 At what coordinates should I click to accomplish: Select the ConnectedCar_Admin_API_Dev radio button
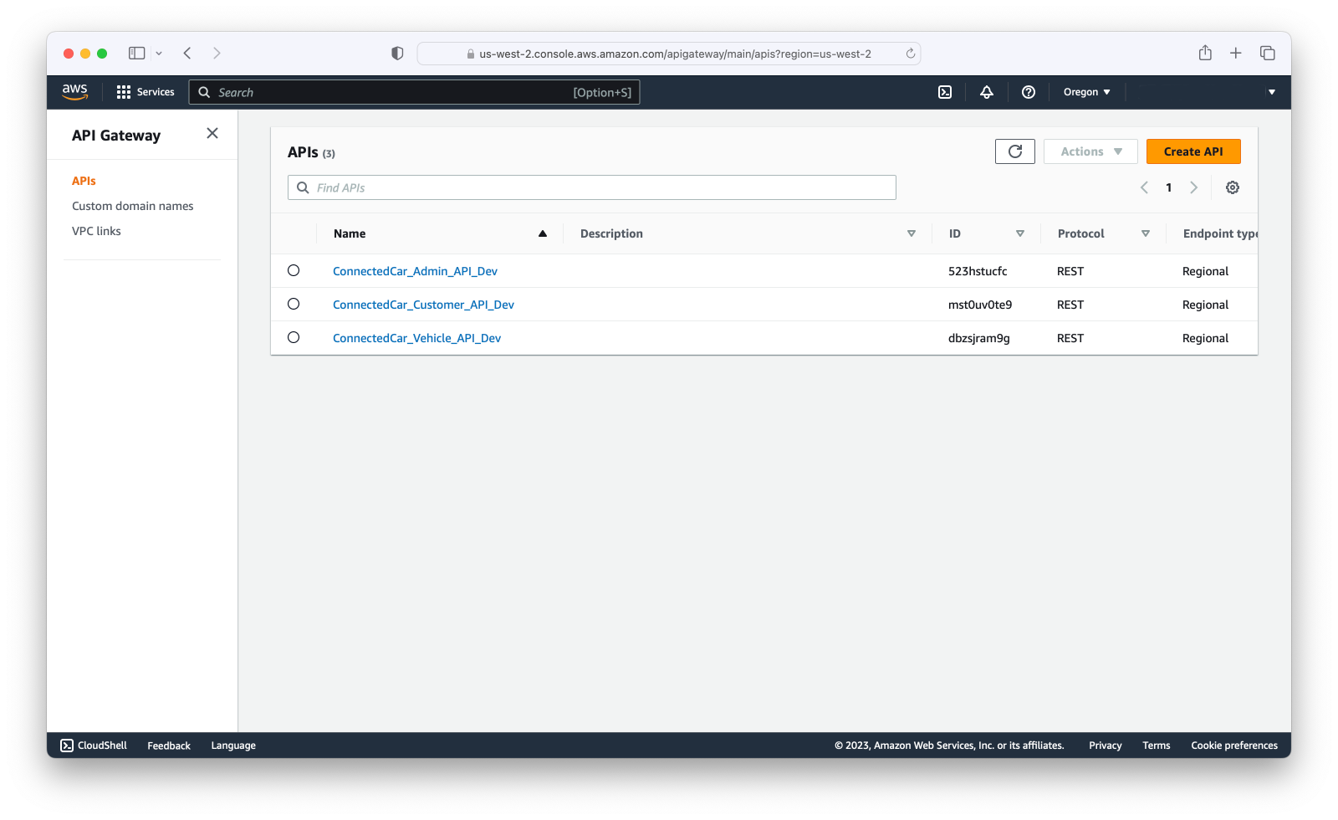click(294, 270)
